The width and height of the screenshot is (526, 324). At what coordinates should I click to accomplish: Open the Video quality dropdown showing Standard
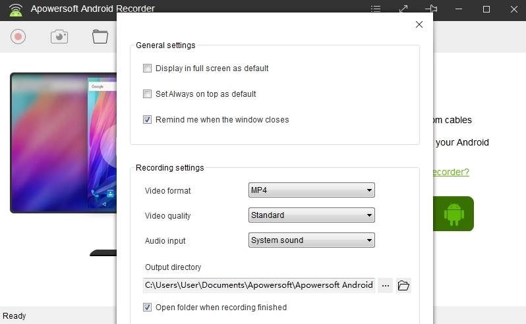tap(312, 215)
